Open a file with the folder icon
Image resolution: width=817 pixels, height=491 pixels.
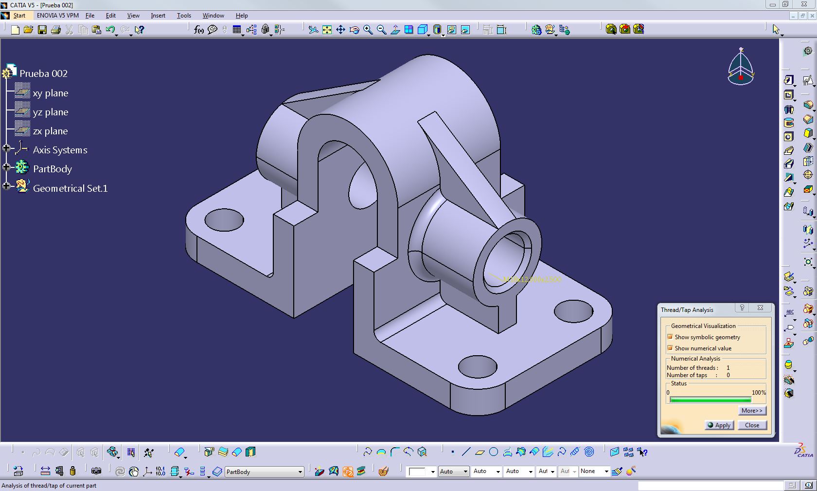tap(29, 30)
